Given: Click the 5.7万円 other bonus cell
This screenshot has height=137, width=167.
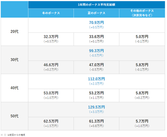Looking at the screenshot, I should [142, 121].
